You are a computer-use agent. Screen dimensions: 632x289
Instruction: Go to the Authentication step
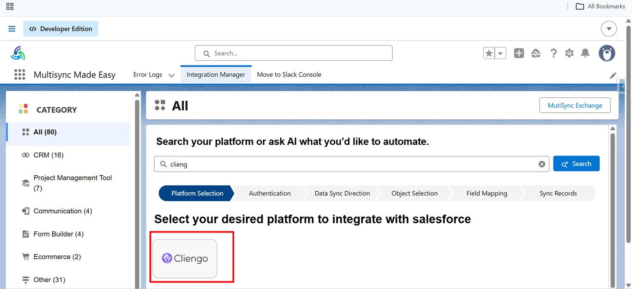(x=269, y=193)
